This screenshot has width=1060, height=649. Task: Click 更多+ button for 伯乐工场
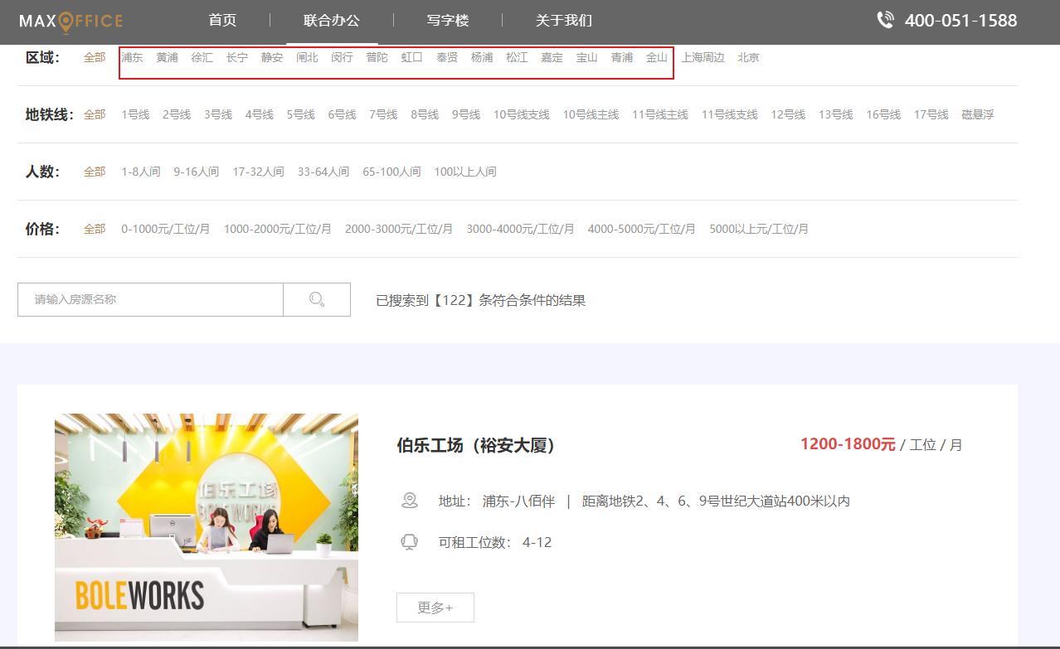point(435,608)
